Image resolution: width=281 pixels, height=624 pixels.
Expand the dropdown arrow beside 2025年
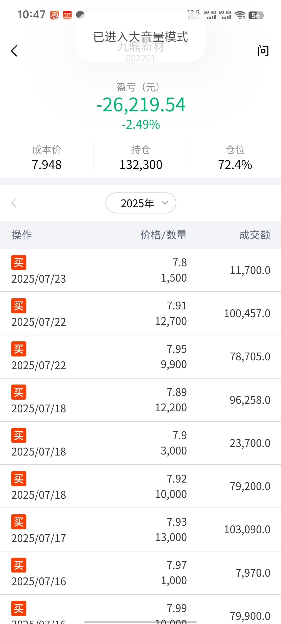pos(165,203)
